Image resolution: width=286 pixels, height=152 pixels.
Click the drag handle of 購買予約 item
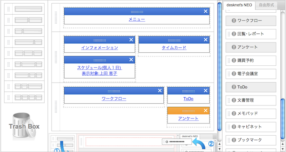[229, 60]
